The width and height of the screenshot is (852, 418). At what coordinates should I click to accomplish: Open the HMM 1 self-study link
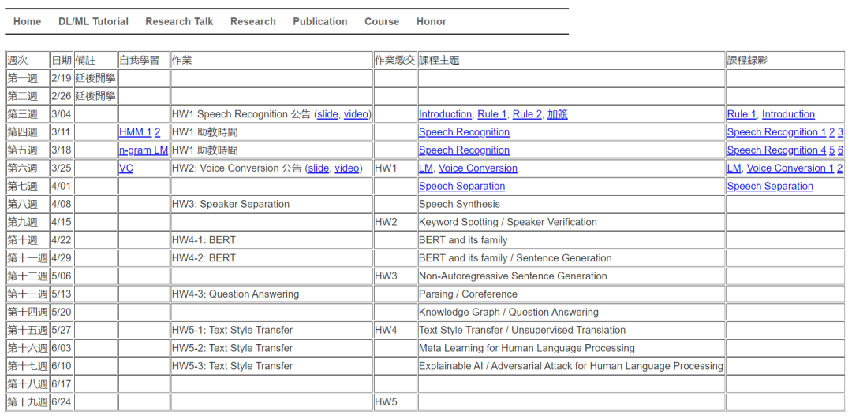click(x=136, y=132)
